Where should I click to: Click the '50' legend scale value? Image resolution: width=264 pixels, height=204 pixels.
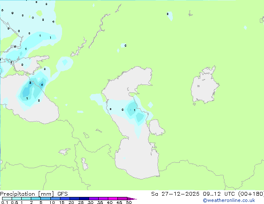click(129, 202)
